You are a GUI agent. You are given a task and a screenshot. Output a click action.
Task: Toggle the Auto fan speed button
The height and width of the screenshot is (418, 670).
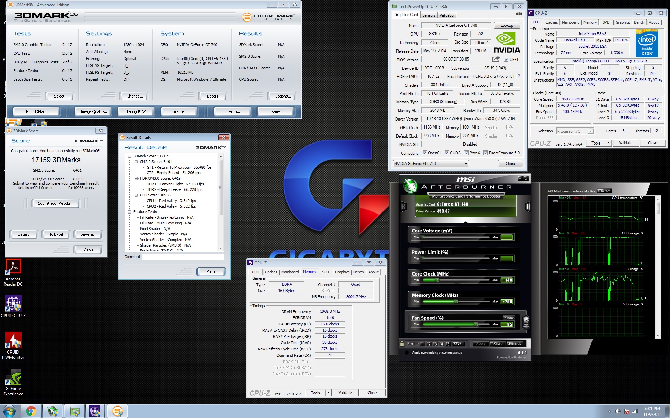(x=509, y=317)
